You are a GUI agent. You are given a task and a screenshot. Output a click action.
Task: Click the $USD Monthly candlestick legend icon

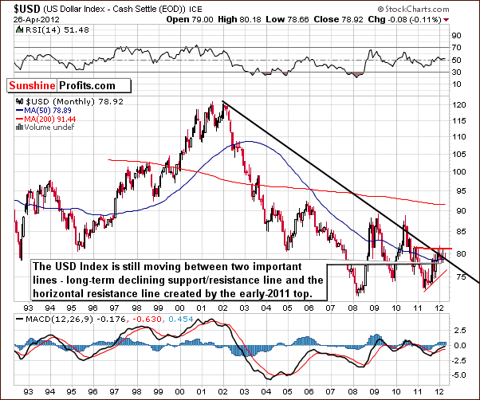20,101
